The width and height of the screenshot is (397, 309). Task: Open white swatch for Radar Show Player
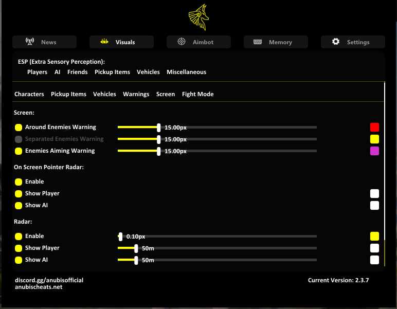click(x=374, y=248)
